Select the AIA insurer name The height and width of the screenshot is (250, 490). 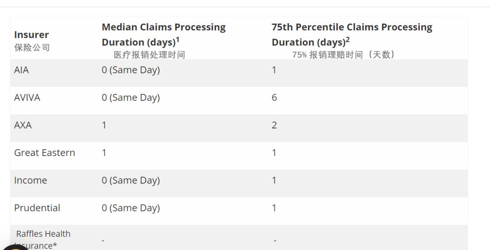pyautogui.click(x=21, y=70)
